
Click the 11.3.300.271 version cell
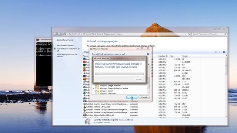click(x=187, y=71)
